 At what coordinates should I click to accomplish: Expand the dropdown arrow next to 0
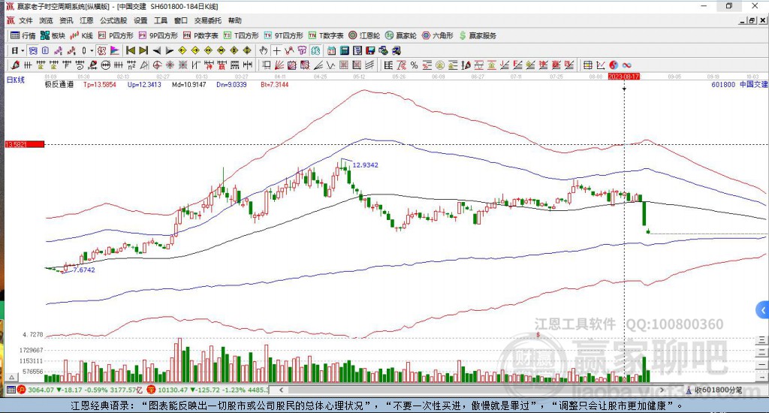click(x=92, y=50)
